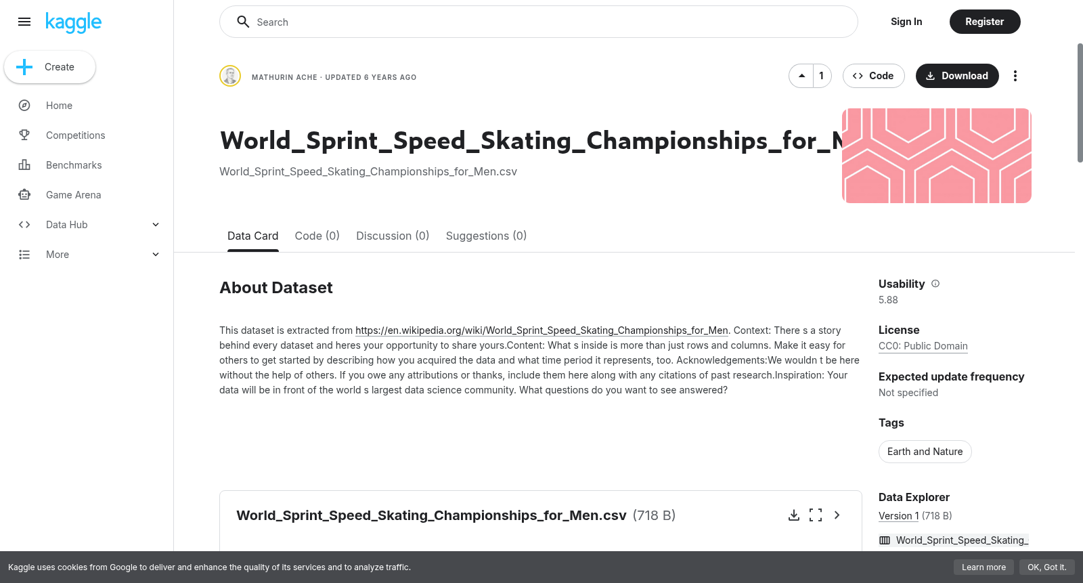Click the Data Hub code icon
This screenshot has height=583, width=1083.
24,225
